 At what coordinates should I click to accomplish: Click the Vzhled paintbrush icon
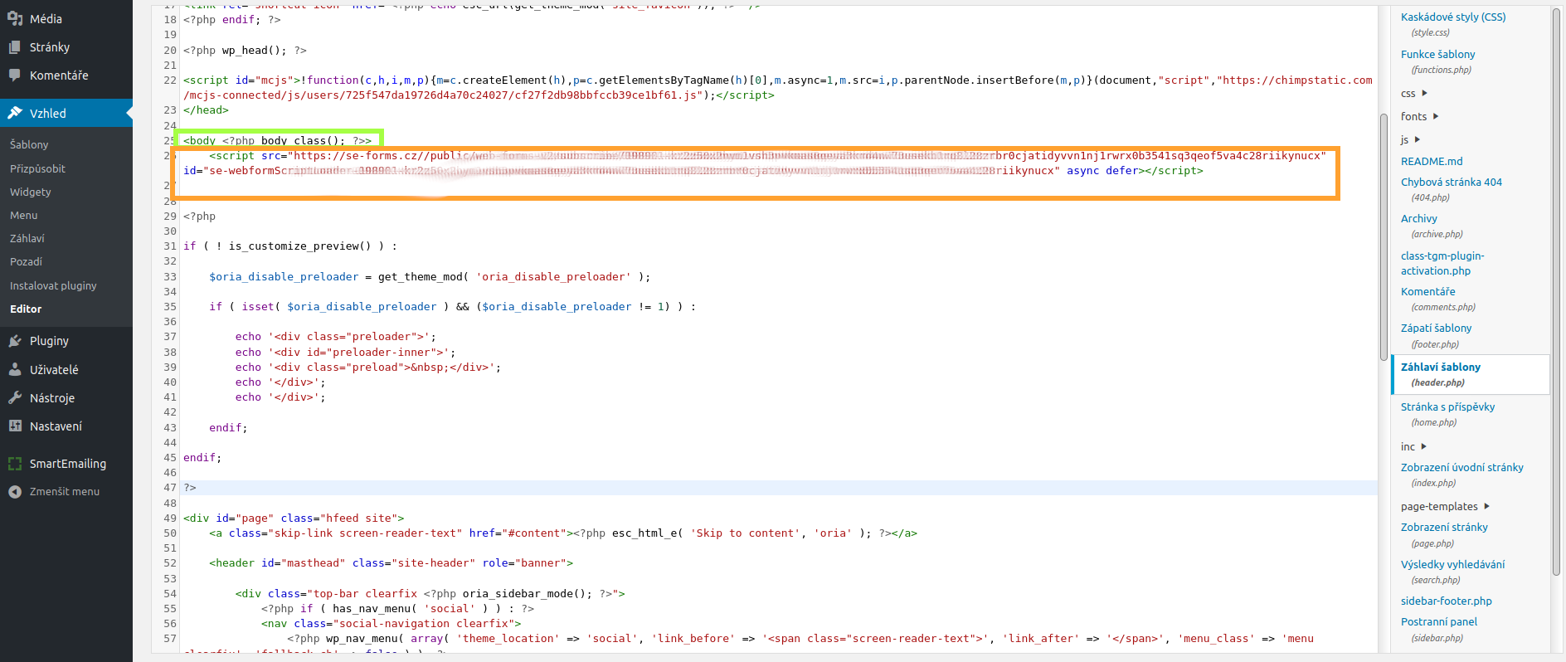15,113
